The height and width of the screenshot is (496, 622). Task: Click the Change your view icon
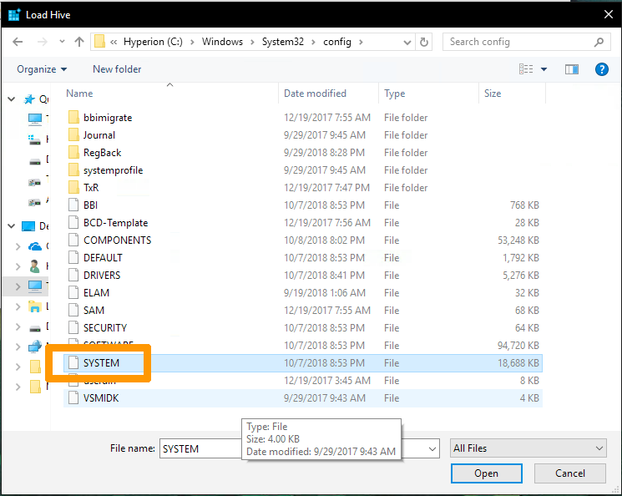click(x=526, y=69)
